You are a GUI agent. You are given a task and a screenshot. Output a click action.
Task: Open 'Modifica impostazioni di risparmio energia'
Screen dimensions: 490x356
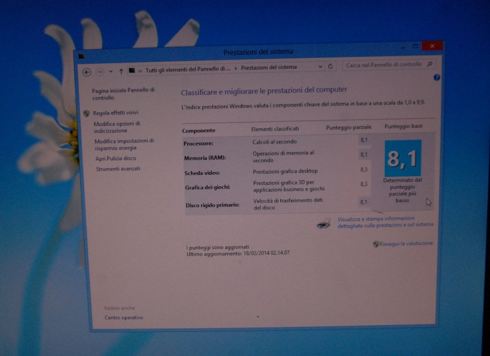(124, 144)
